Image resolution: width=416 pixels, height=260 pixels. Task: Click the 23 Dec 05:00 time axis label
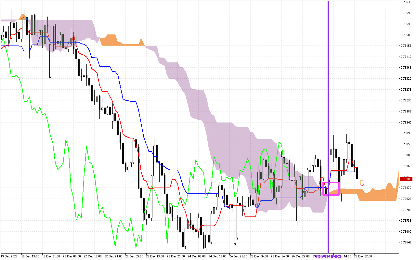click(135, 256)
